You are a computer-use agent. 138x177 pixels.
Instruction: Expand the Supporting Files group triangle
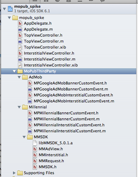[14, 173]
